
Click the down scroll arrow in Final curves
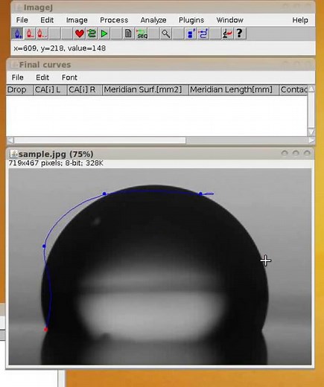pos(311,131)
